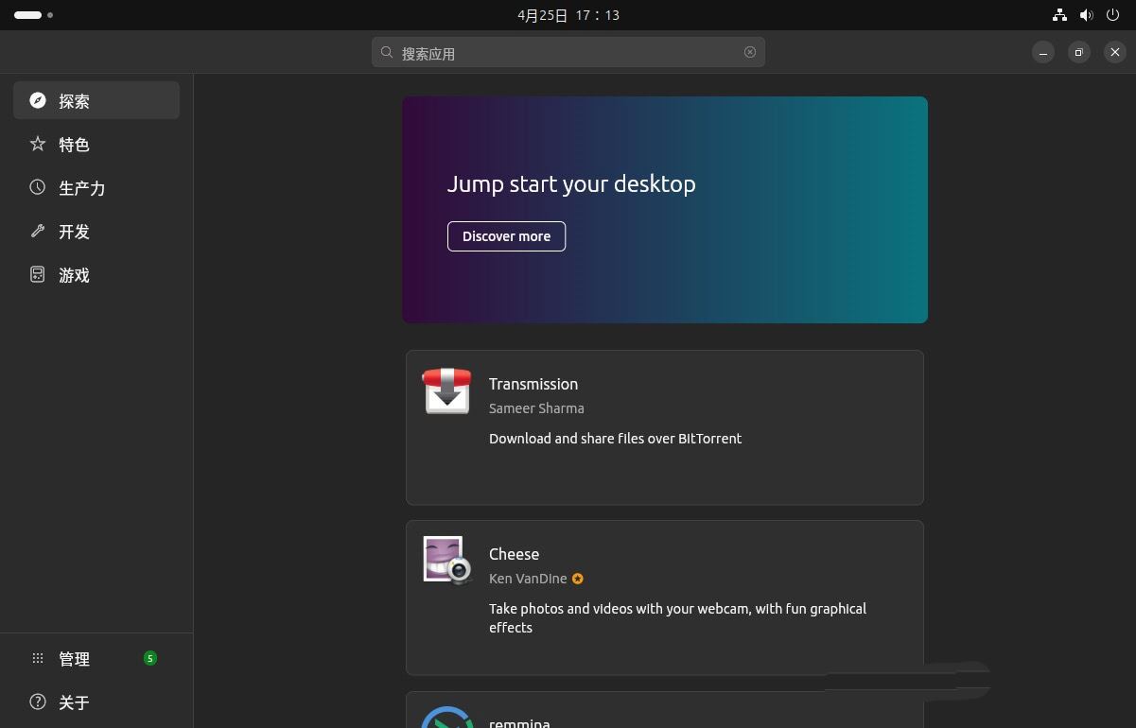Screen dimensions: 1136x728
Task: Open the Jump start your desktop banner
Action: point(664,210)
